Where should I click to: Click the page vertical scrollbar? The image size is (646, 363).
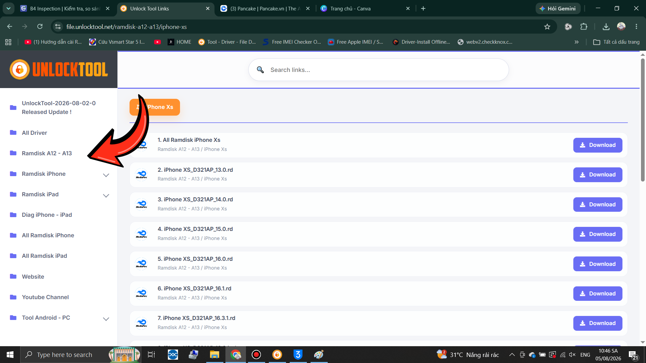[x=643, y=120]
